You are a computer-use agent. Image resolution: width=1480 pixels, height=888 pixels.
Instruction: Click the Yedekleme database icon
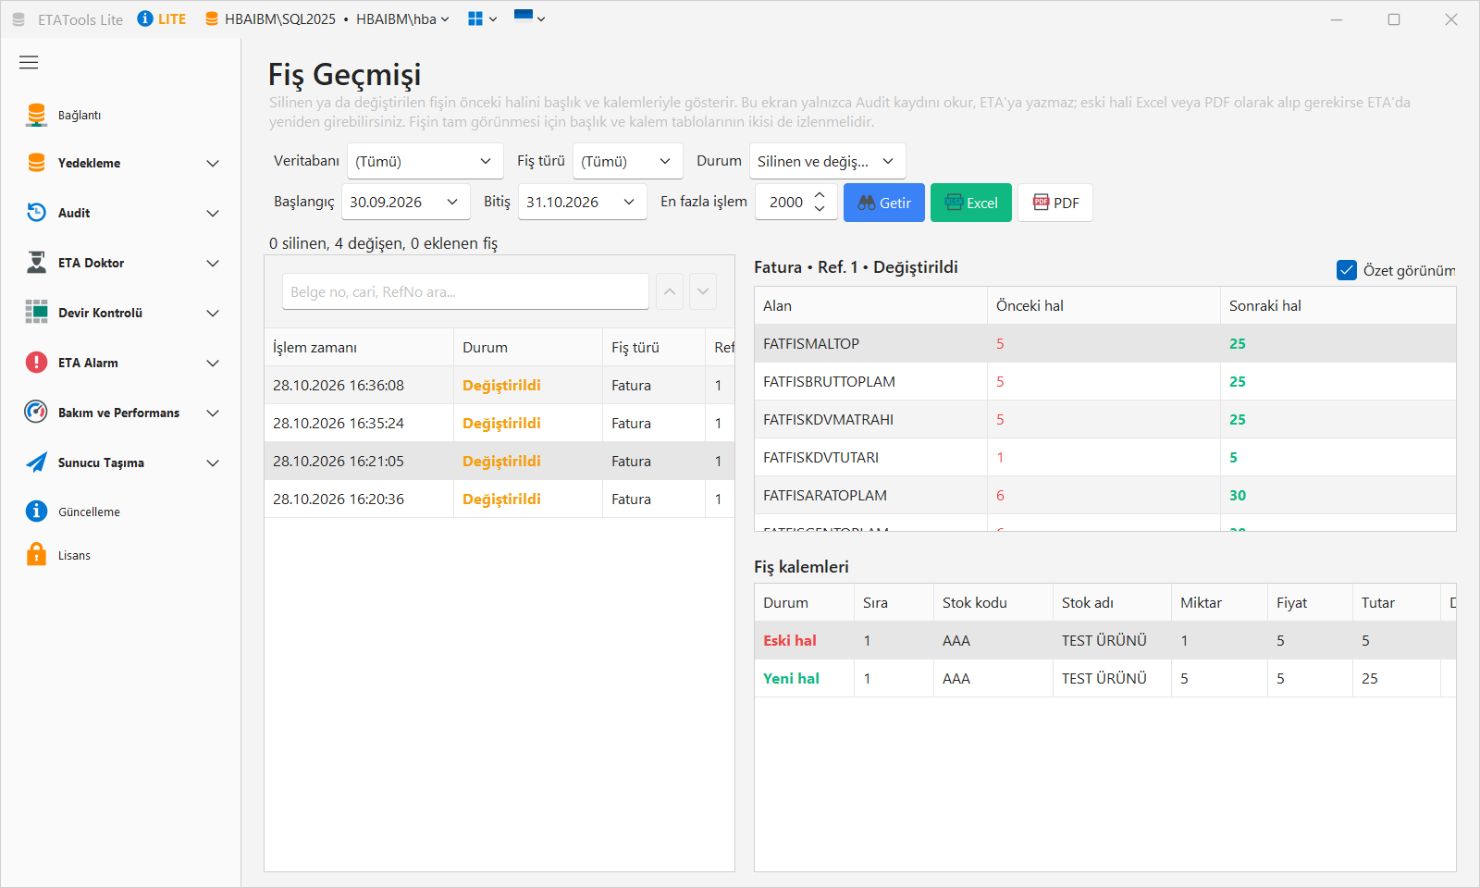pos(36,163)
